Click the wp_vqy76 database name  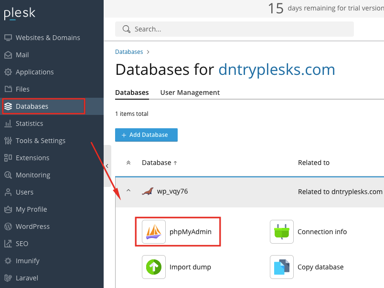[x=172, y=191]
